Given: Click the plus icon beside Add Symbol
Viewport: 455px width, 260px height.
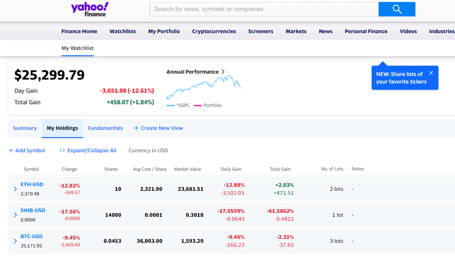Looking at the screenshot, I should (x=11, y=150).
